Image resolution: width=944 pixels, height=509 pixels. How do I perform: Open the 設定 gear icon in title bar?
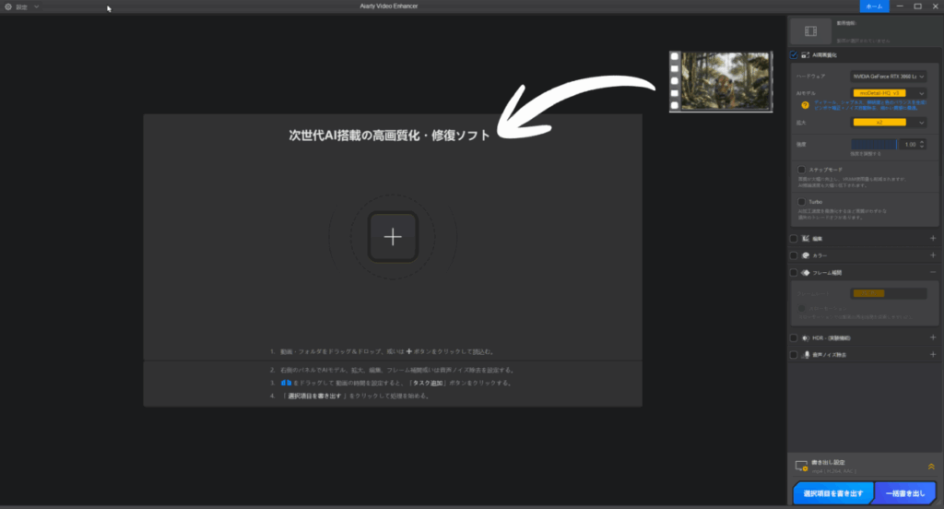click(x=7, y=6)
